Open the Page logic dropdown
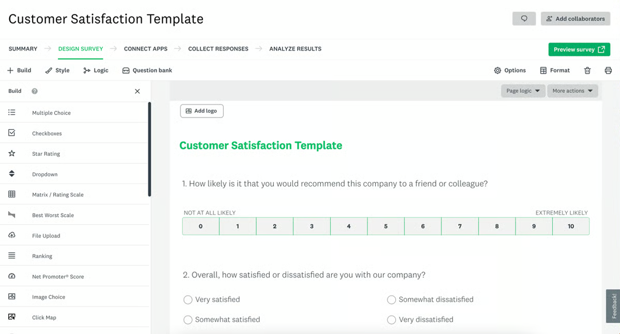The width and height of the screenshot is (620, 334). 521,90
